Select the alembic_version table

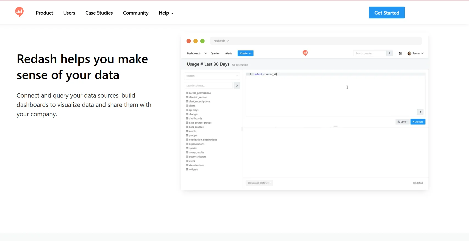[196, 97]
